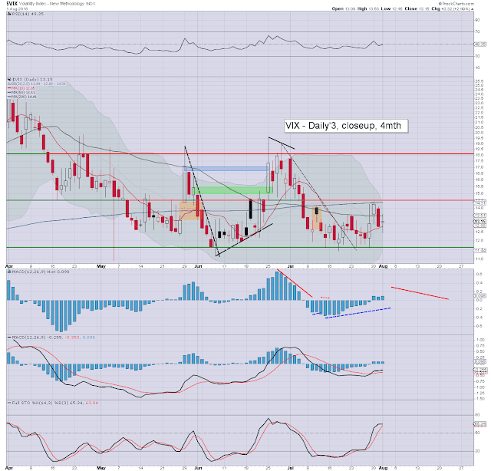Screen dimensions: 491x471
Task: Click the 80 level on stochastic axis
Action: click(477, 415)
